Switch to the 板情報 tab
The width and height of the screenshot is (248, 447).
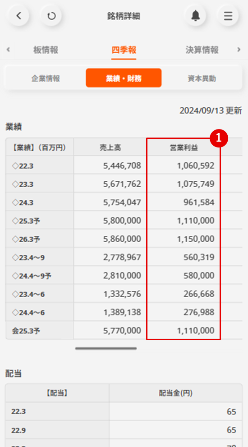pos(46,50)
